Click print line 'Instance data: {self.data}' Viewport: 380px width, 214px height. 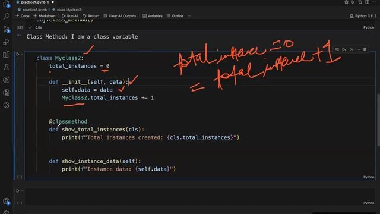tap(119, 169)
